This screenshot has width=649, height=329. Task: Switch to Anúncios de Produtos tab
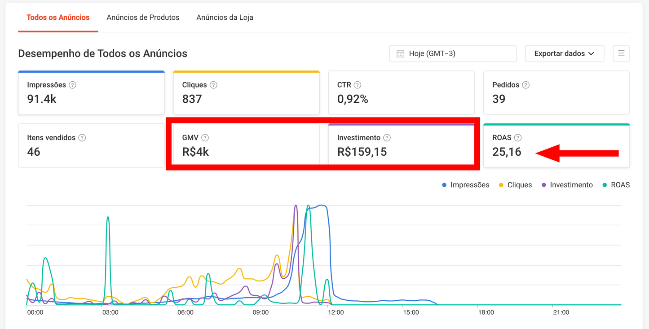pyautogui.click(x=143, y=17)
